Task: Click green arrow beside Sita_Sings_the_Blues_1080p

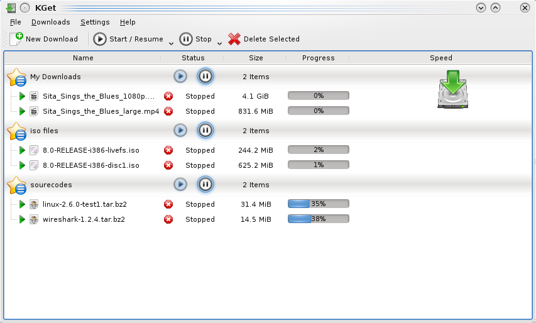Action: click(x=22, y=96)
